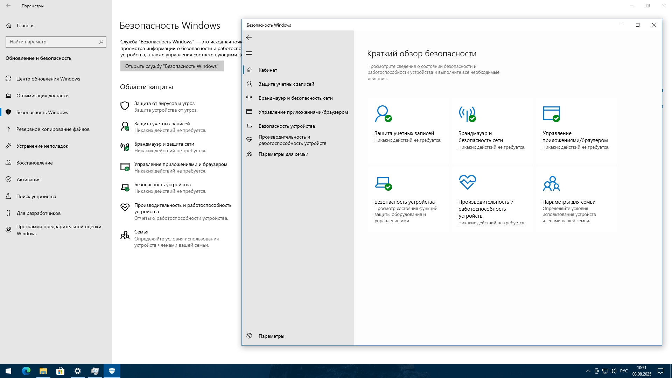672x378 pixels.
Task: Select Параметры для семьи sidebar item
Action: [297, 154]
